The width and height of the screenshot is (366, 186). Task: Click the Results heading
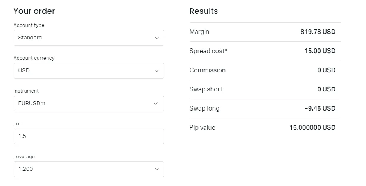click(x=203, y=11)
